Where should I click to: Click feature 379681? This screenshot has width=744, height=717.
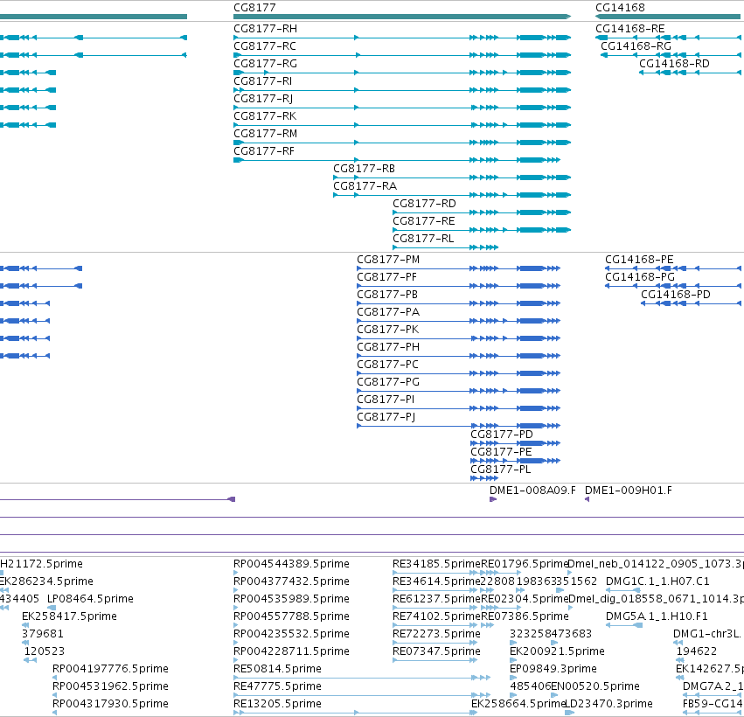[42, 635]
